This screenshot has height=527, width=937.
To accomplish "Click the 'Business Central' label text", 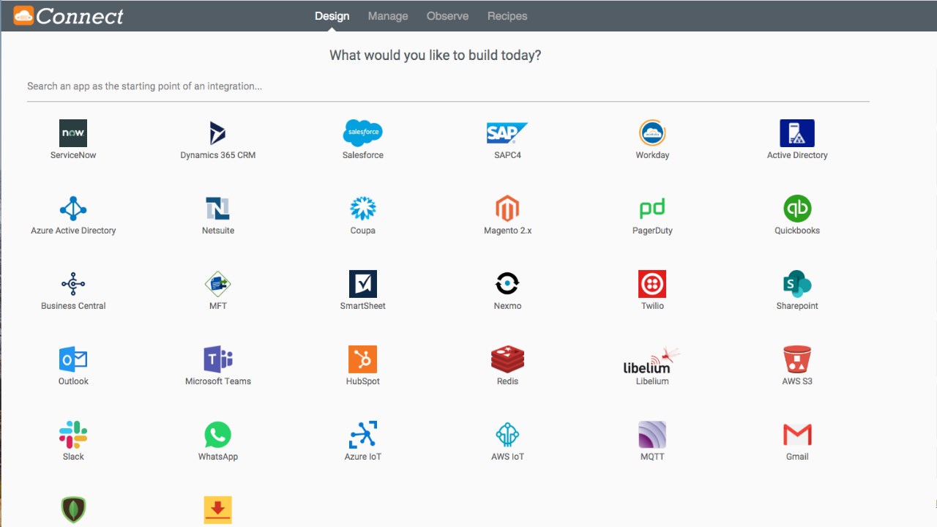I will point(73,306).
